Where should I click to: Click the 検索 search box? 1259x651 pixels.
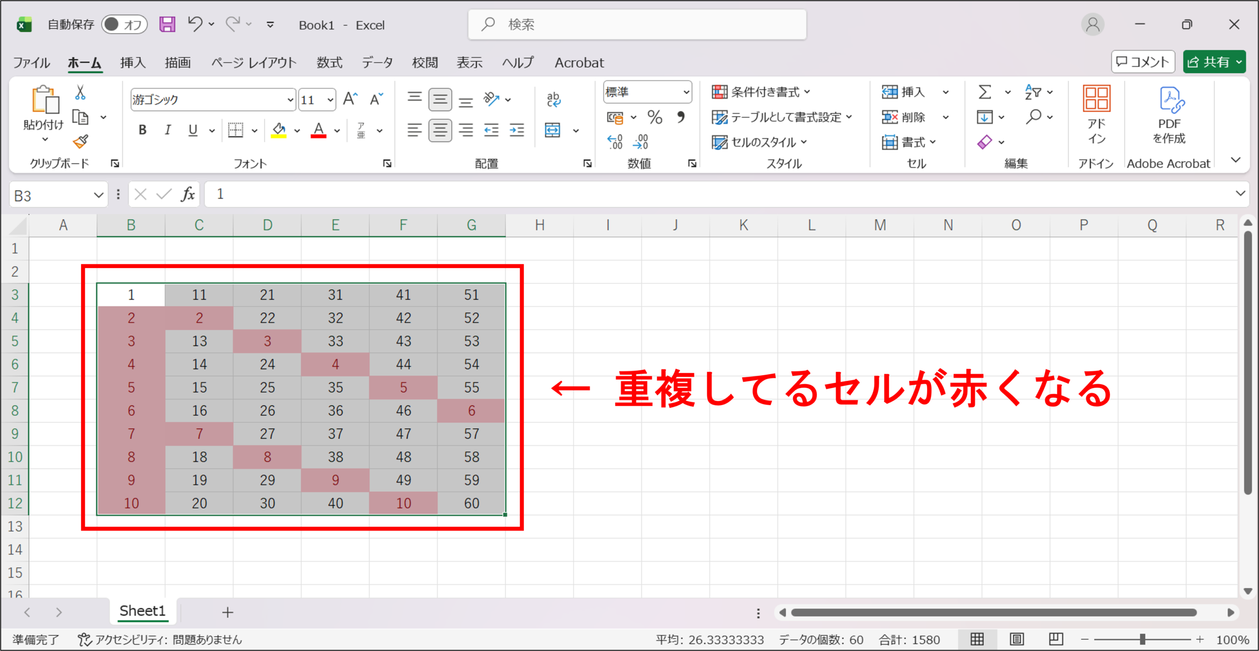click(x=637, y=24)
